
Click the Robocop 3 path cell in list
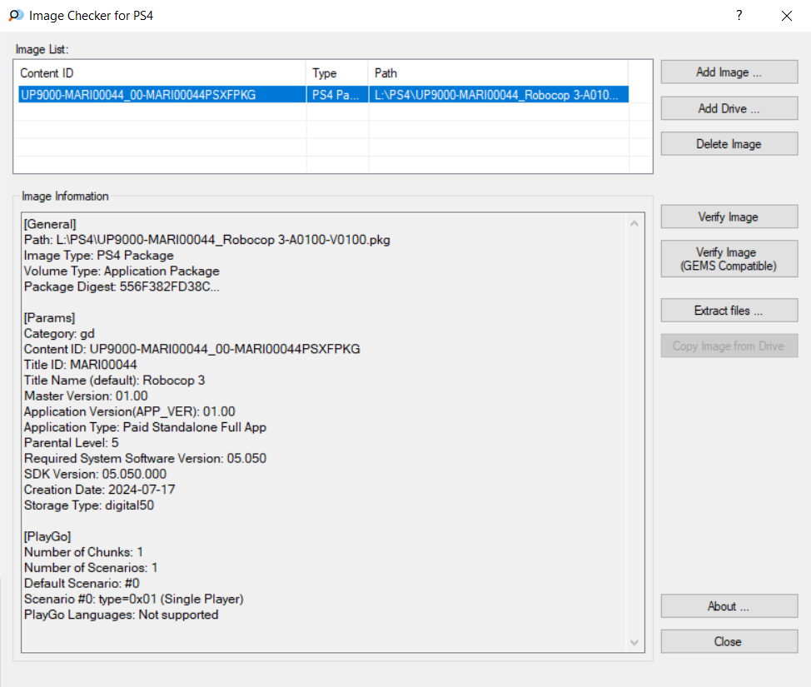tap(497, 95)
